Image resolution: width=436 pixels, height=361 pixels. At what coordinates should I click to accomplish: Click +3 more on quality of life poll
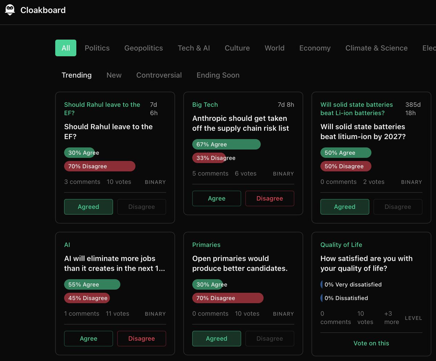point(392,318)
